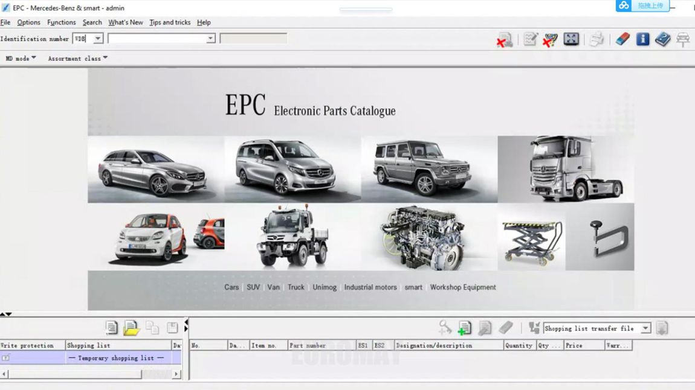This screenshot has width=695, height=390.
Task: Open the Functions menu
Action: click(x=61, y=22)
